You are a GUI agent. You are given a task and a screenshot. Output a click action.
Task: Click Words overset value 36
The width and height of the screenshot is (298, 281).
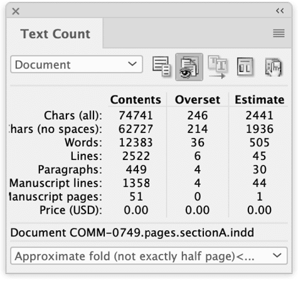coord(198,142)
